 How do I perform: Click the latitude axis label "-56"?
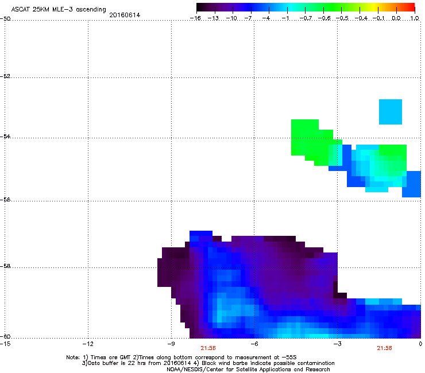pos(5,199)
